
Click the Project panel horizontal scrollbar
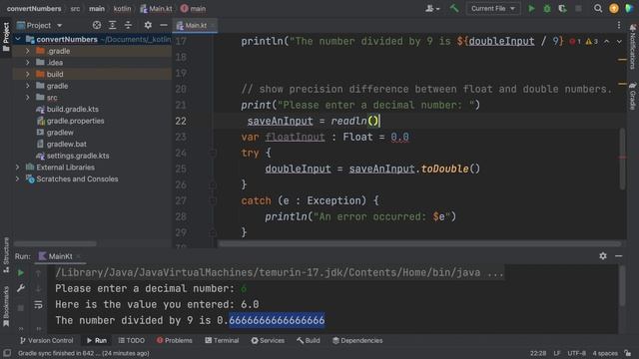[x=56, y=243]
